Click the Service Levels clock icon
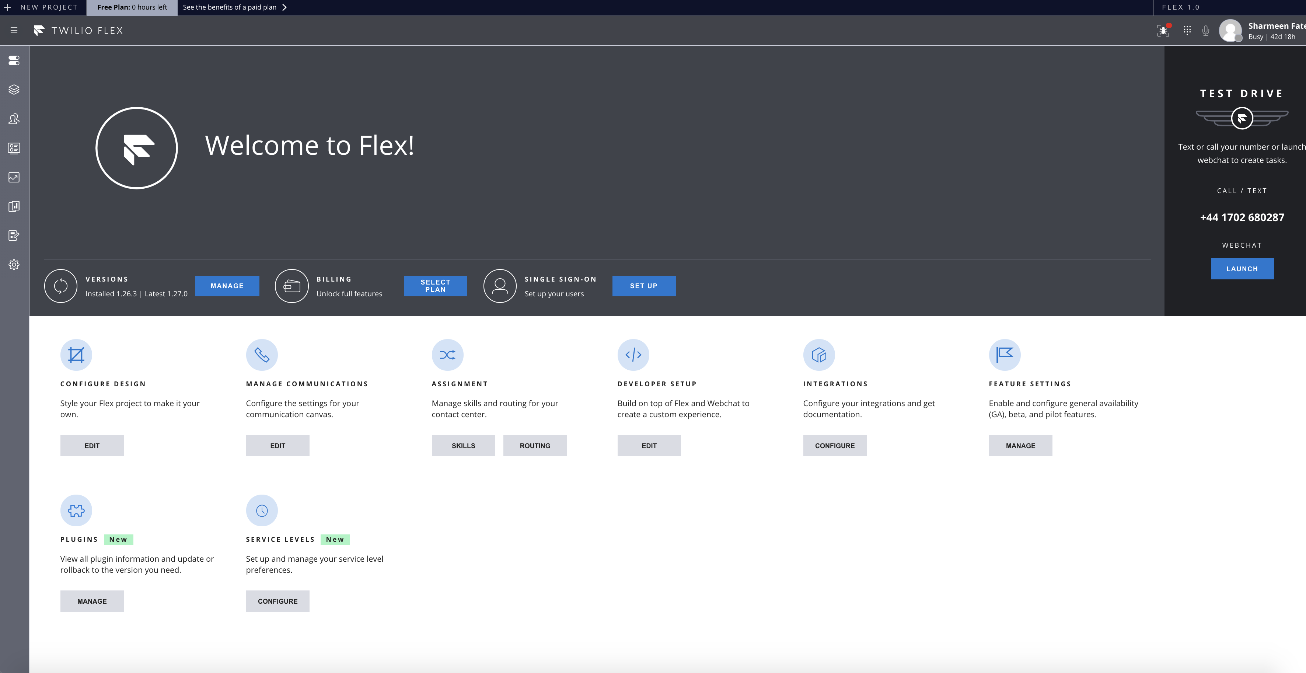The width and height of the screenshot is (1306, 673). [262, 511]
